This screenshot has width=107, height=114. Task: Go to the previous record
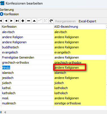point(6,21)
